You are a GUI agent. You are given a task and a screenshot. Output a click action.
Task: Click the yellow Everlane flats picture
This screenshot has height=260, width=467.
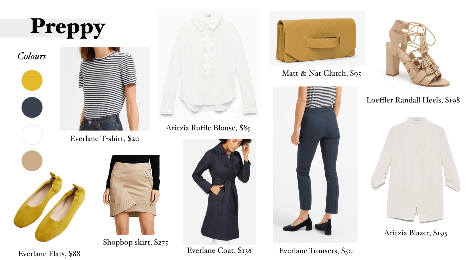[x=49, y=207]
